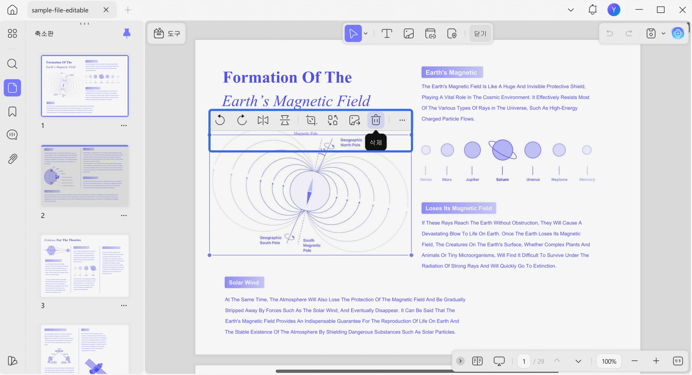Collapse the bottom navigation bar arrow

pyautogui.click(x=460, y=361)
